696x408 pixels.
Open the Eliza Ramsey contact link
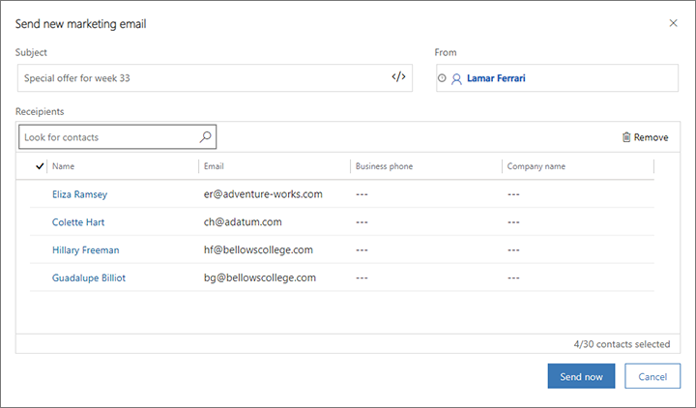79,194
